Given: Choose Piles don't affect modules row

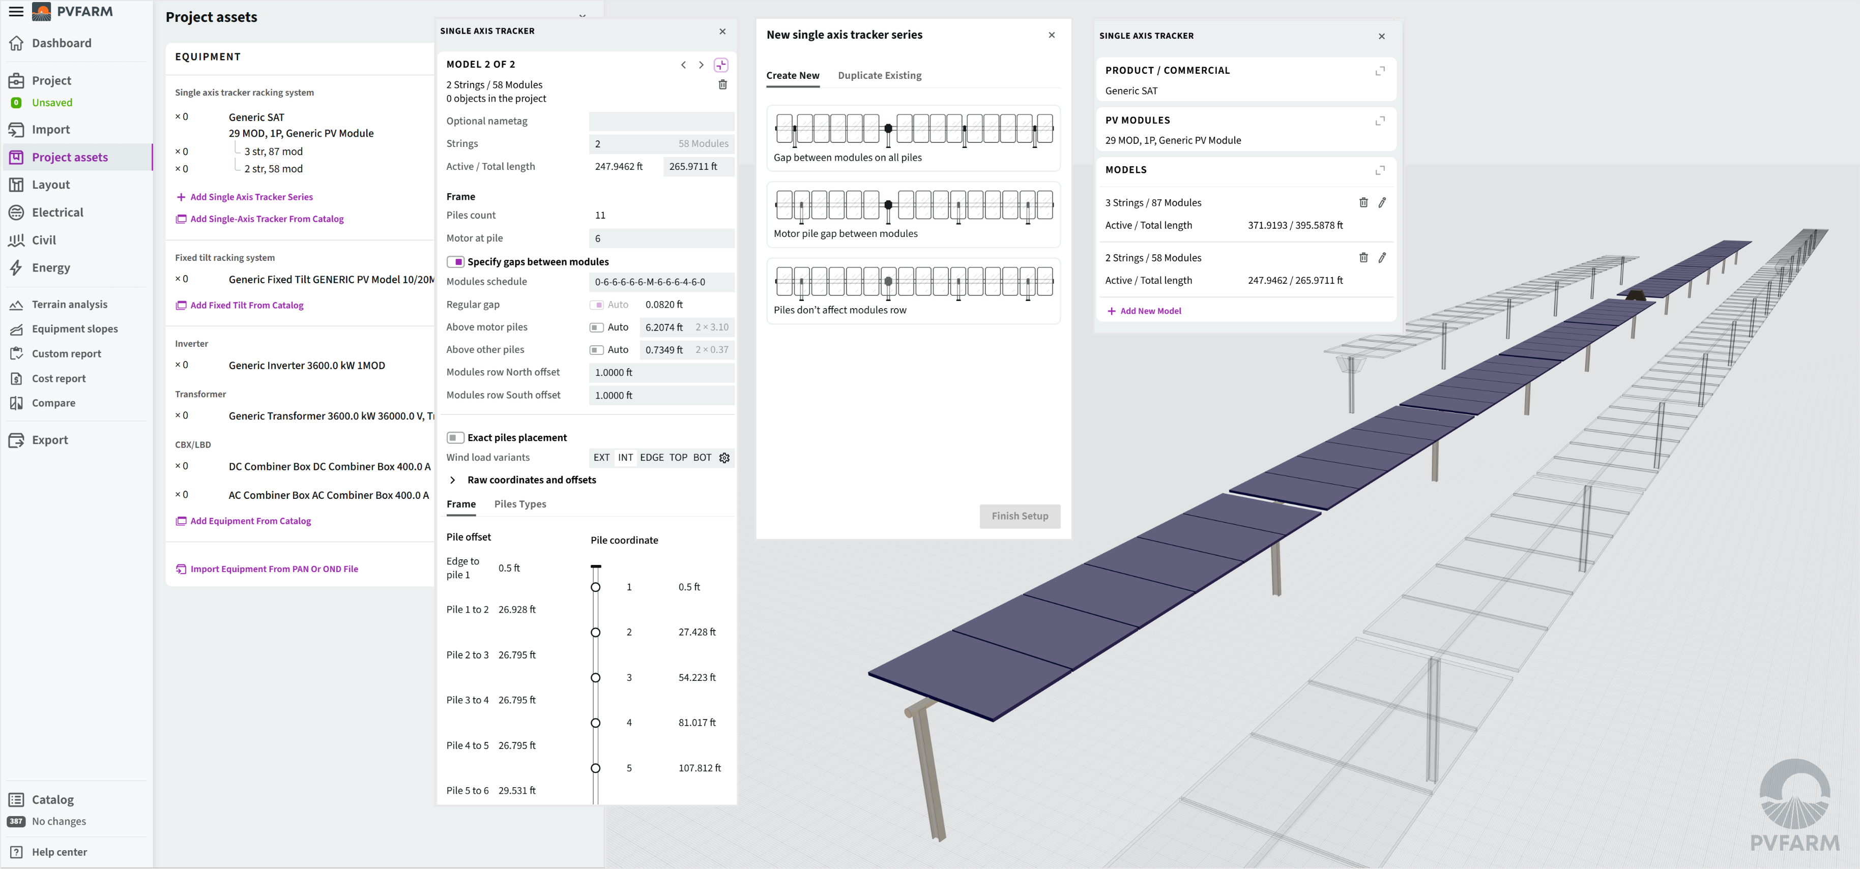Looking at the screenshot, I should pyautogui.click(x=913, y=291).
